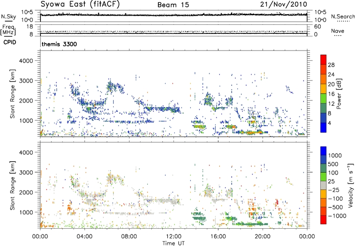Click the '4' value on the power scale
The width and height of the screenshot is (355, 246).
(330, 123)
